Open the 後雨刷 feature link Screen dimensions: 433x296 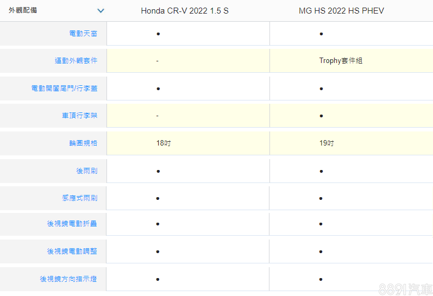coord(87,171)
